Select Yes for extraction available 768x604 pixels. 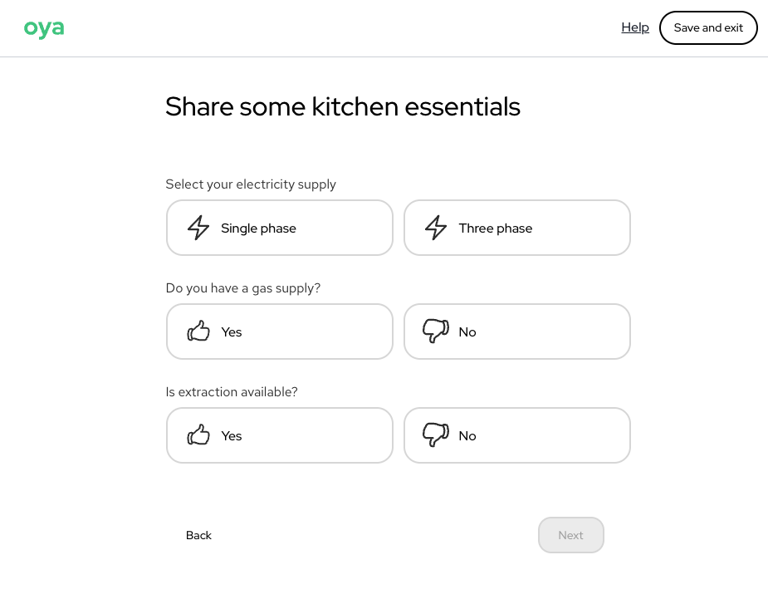279,435
